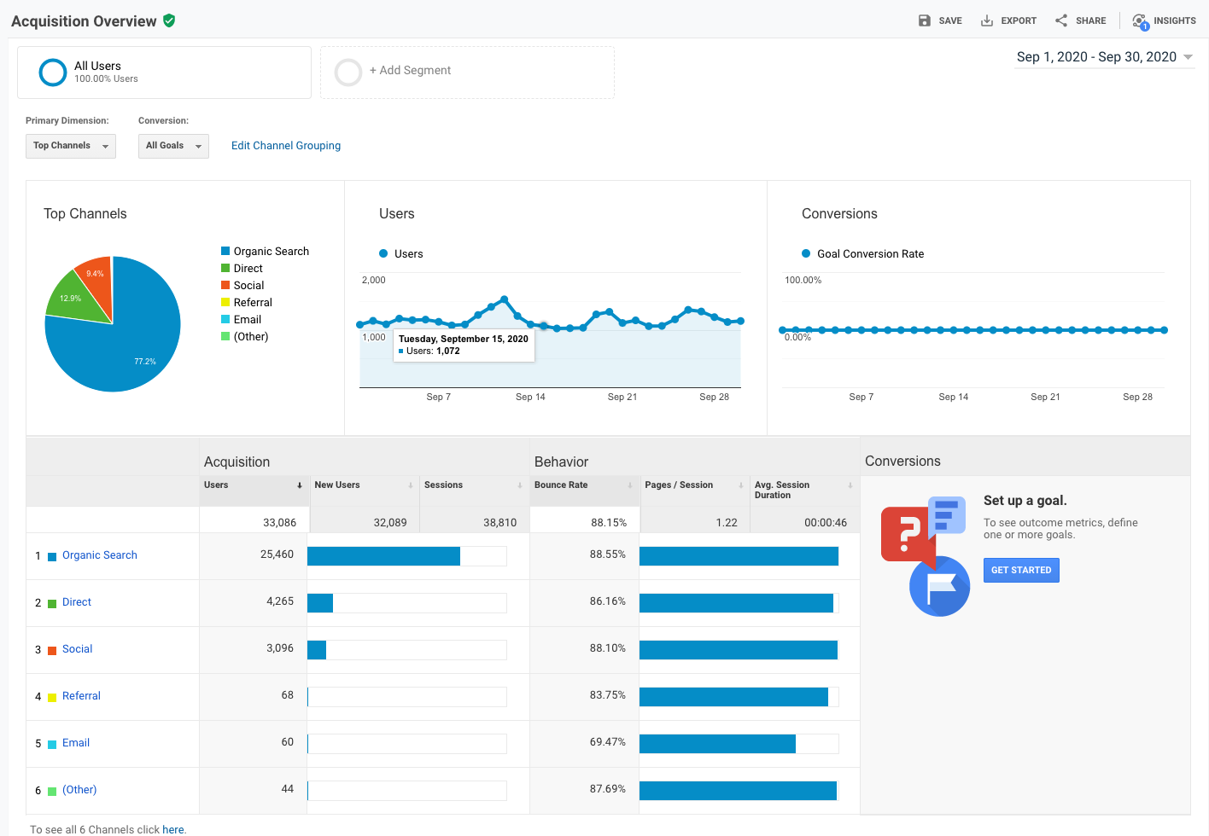The image size is (1209, 836).
Task: Click the Share icon
Action: (x=1061, y=20)
